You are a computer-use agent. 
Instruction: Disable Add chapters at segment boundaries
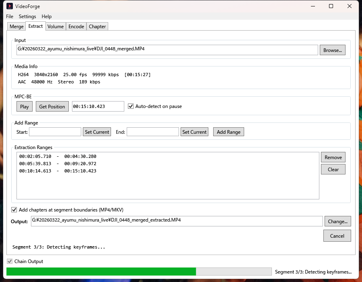(14, 210)
